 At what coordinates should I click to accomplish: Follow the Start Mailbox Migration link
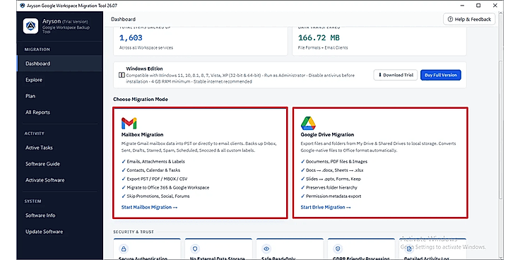coord(149,207)
